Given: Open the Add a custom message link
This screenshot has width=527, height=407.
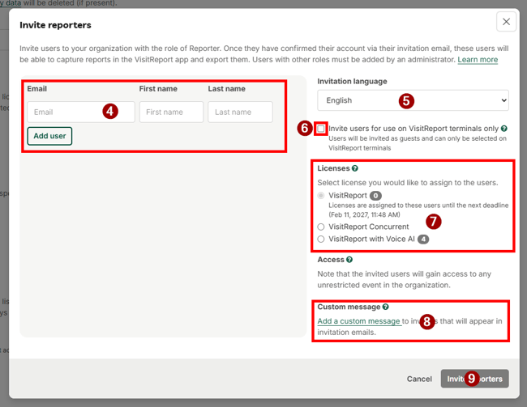Looking at the screenshot, I should coord(358,321).
